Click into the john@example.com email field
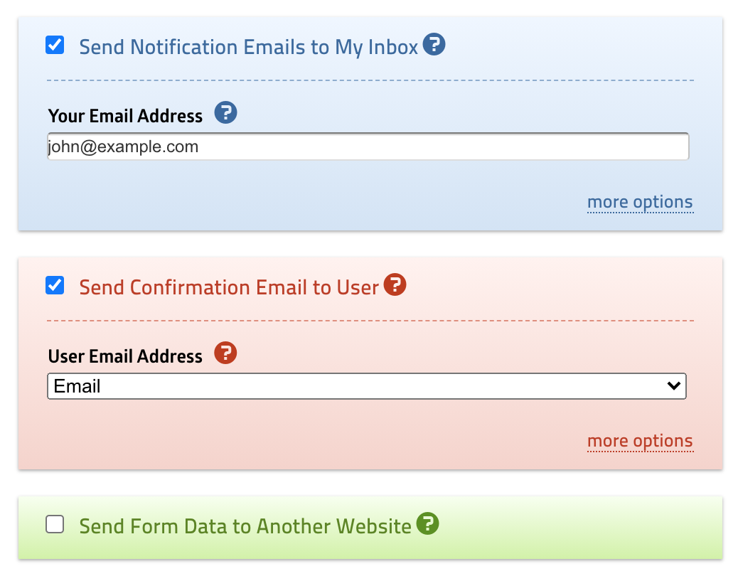Image resolution: width=738 pixels, height=576 pixels. click(368, 147)
